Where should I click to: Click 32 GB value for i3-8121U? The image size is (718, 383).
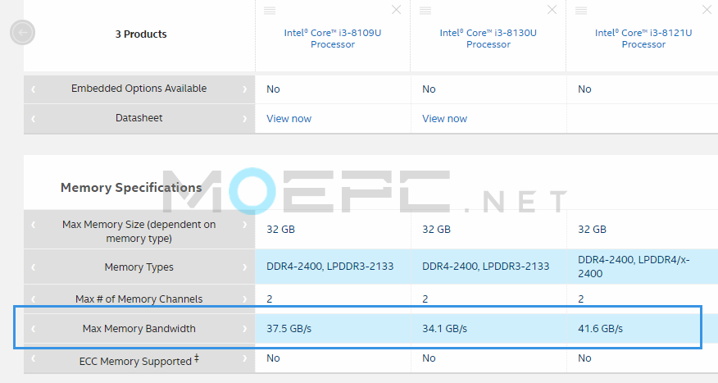click(592, 230)
